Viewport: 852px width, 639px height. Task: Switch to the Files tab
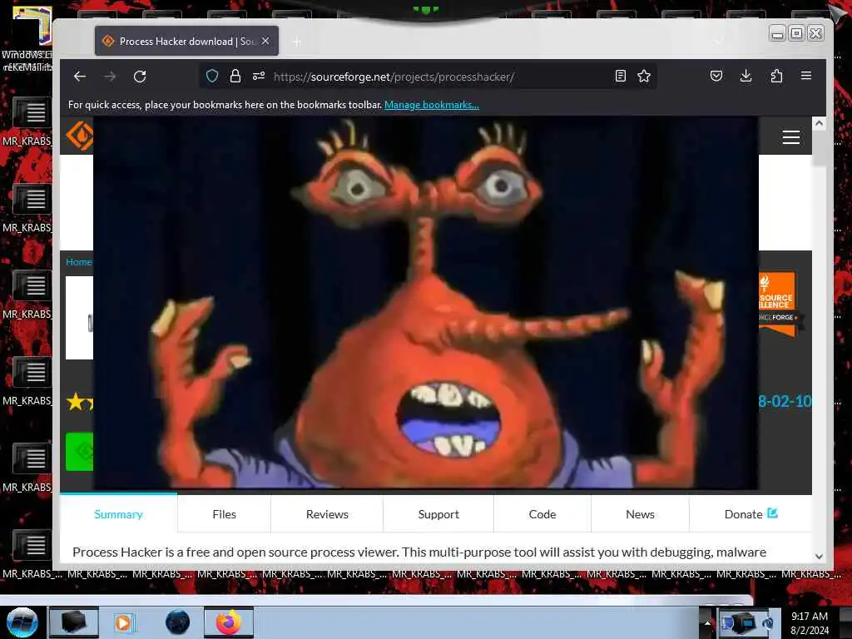(224, 513)
